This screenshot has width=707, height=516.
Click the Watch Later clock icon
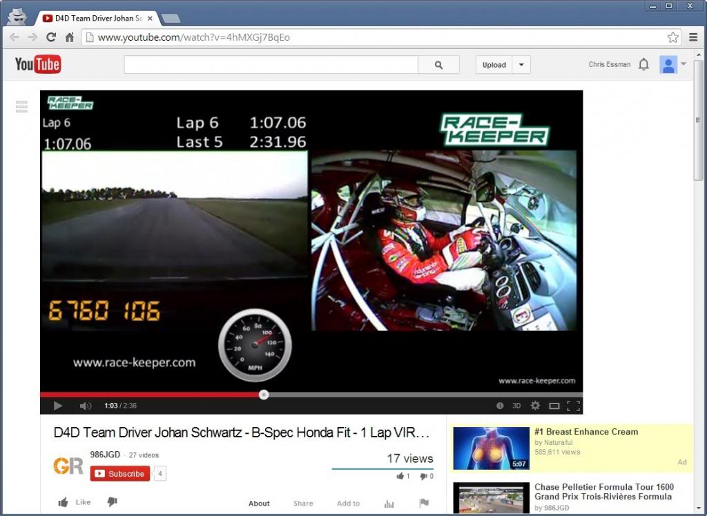[x=500, y=406]
